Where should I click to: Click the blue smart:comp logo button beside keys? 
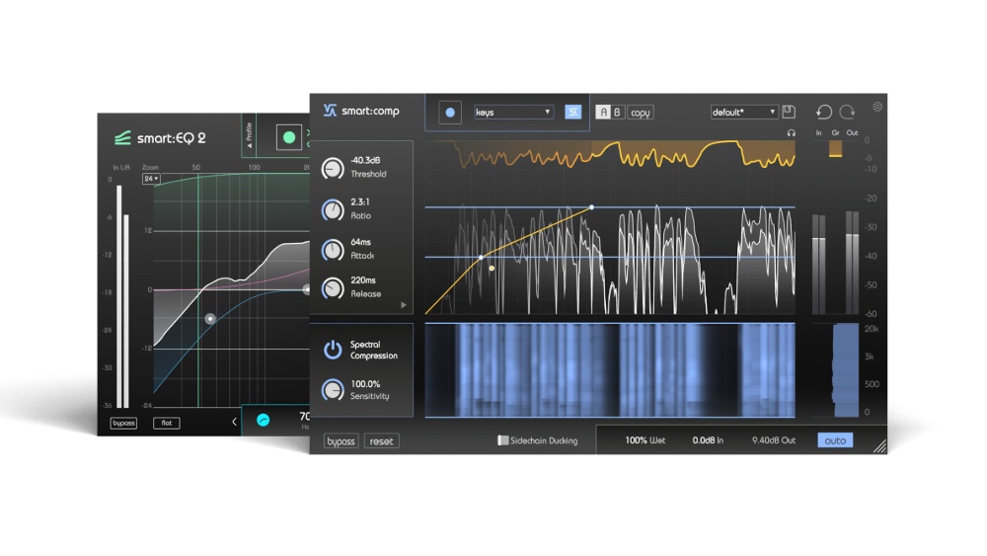[572, 112]
